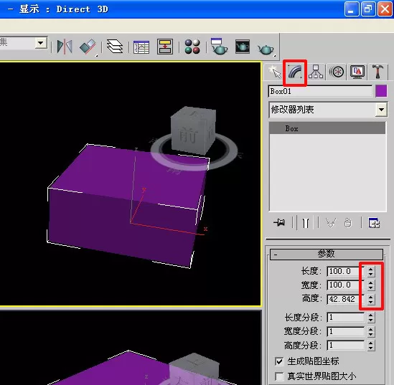The width and height of the screenshot is (394, 385).
Task: Click the 宽度分段 value field
Action: point(345,331)
